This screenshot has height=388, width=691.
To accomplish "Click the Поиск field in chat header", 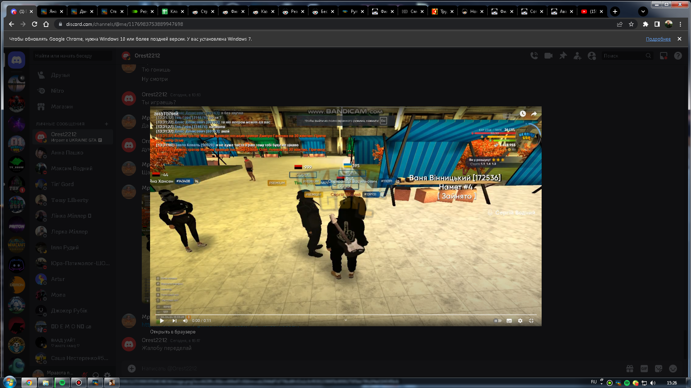I will pyautogui.click(x=627, y=56).
